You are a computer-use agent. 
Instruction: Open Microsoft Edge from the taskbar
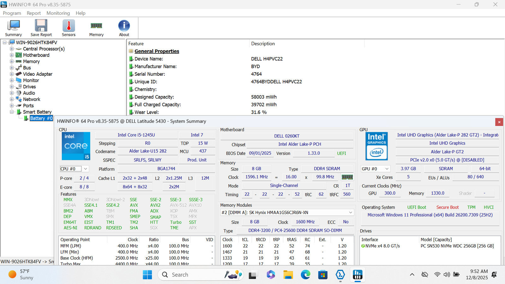[x=305, y=275]
